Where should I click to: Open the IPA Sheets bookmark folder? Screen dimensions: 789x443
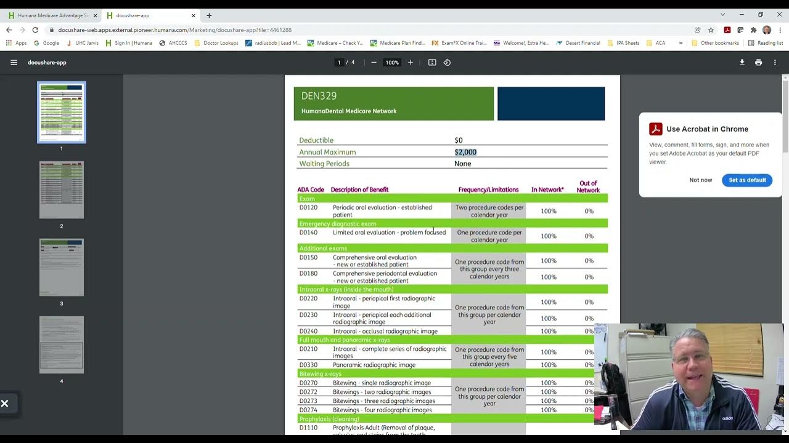(624, 43)
